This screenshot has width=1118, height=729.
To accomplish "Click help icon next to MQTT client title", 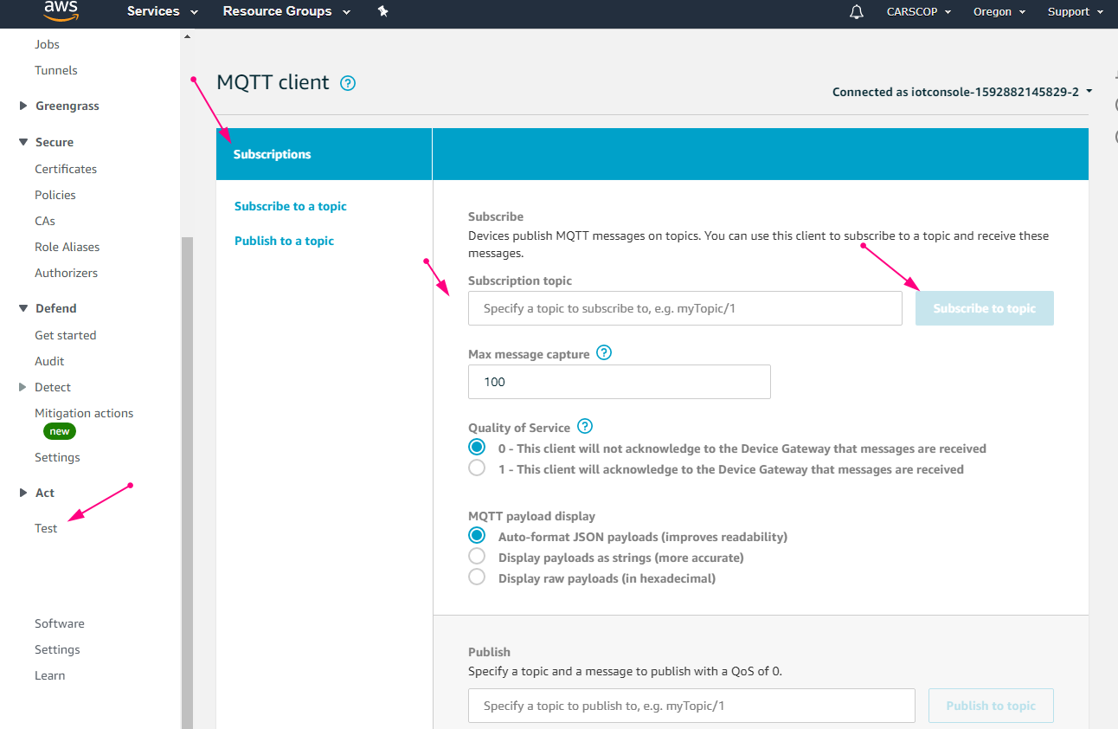I will [348, 83].
